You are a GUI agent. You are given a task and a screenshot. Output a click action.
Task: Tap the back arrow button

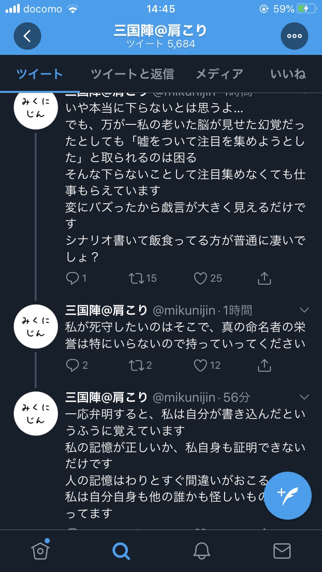point(27,36)
